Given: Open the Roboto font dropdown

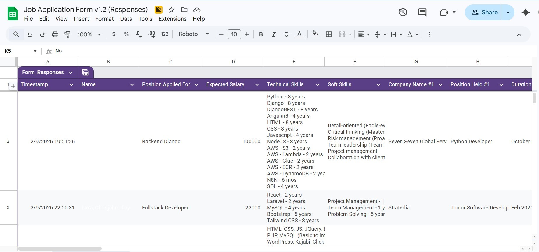Looking at the screenshot, I should click(194, 34).
